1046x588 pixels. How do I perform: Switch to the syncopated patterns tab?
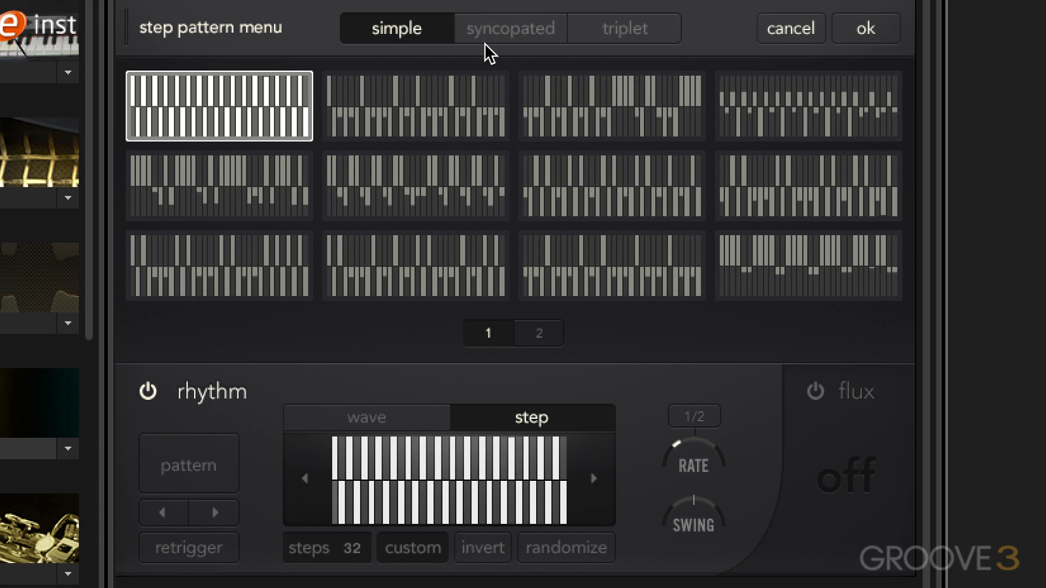pos(511,28)
